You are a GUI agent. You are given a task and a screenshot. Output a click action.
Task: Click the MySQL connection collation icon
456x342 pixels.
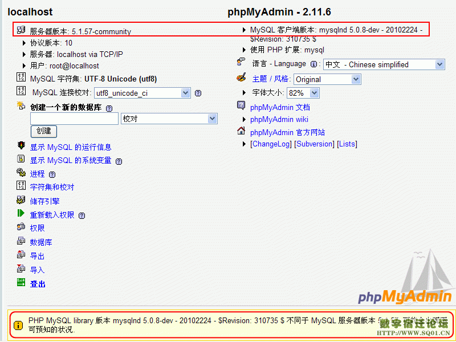click(21, 91)
